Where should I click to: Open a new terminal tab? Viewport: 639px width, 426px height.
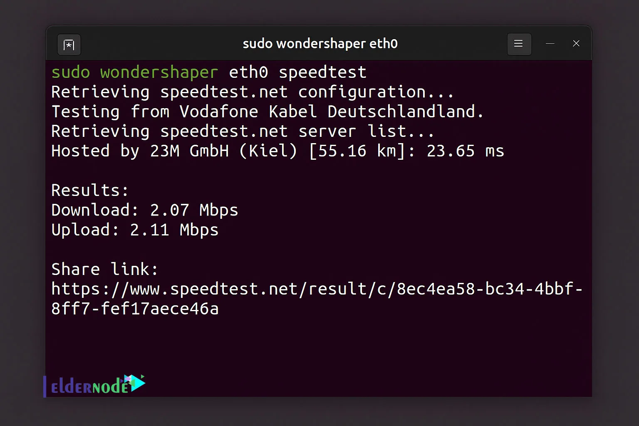tap(69, 45)
